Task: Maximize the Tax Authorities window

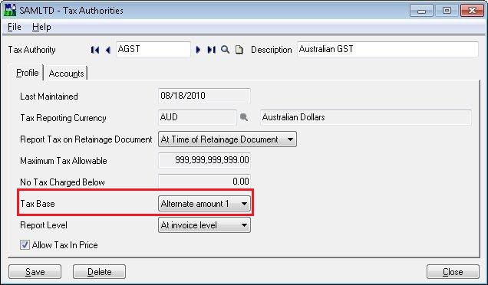Action: point(447,11)
